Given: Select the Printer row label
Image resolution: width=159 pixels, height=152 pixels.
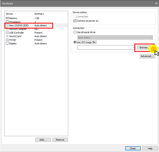Looking at the screenshot, I should click(13, 40).
